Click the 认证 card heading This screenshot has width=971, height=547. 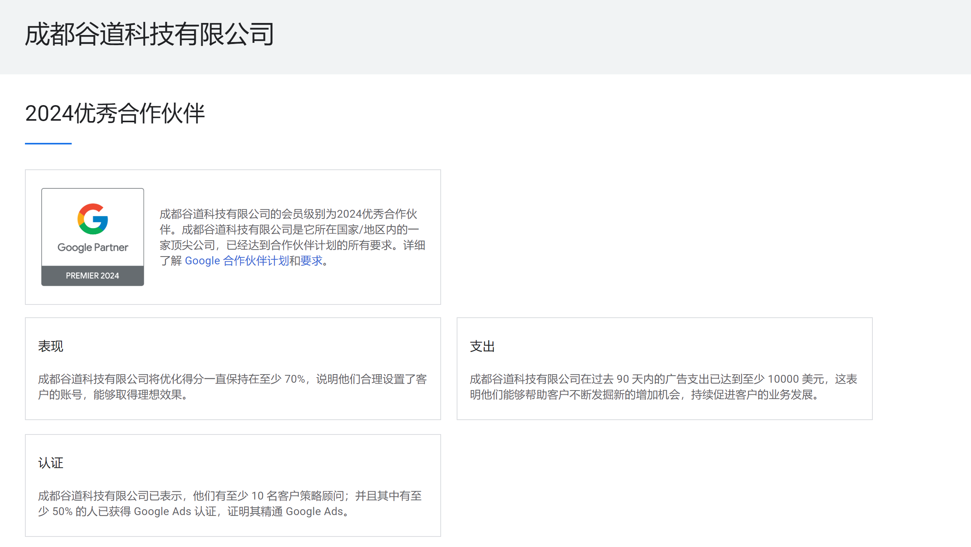tap(50, 463)
